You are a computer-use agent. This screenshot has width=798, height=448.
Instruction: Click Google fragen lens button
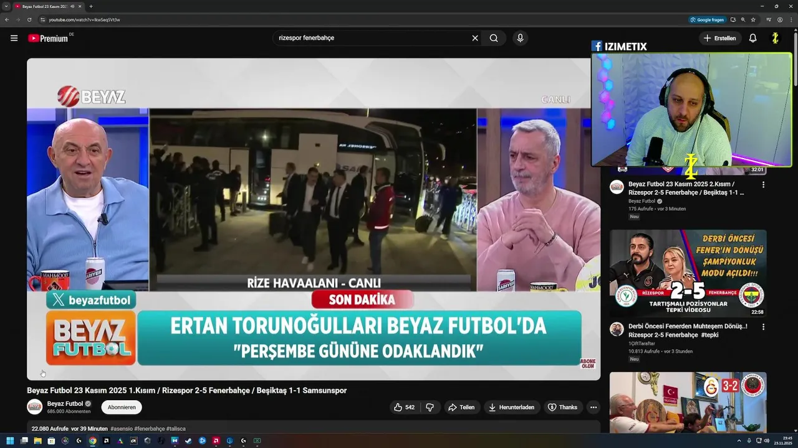[708, 19]
